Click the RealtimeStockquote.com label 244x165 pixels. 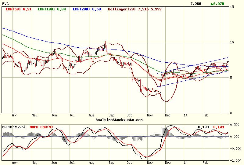(119, 120)
